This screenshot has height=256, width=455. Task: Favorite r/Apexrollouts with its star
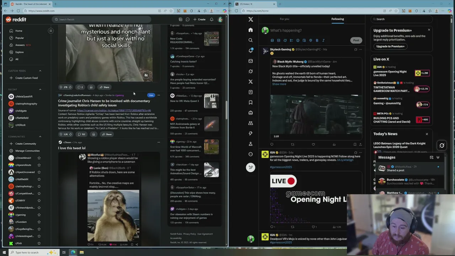39,165
